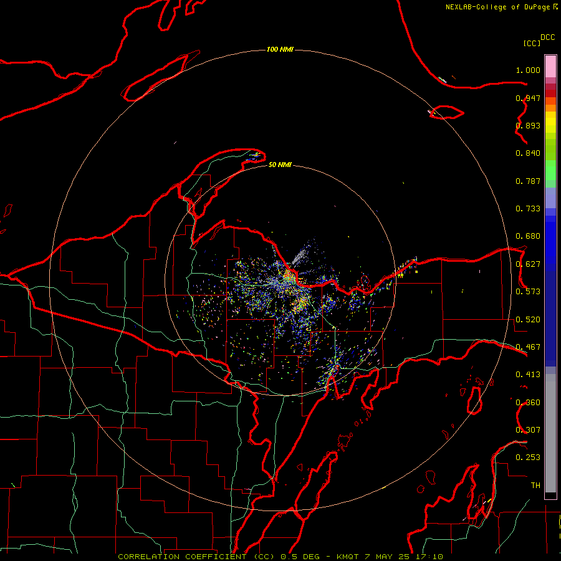The height and width of the screenshot is (561, 561).
Task: Click the DCC label above the color scale
Action: [x=547, y=37]
